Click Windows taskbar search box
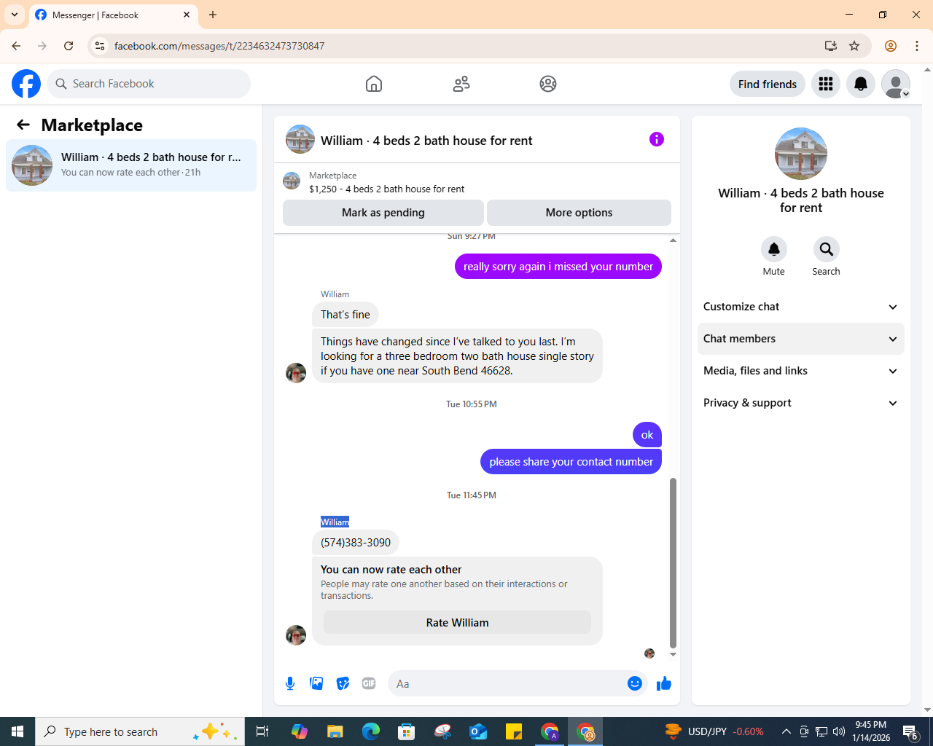Image resolution: width=933 pixels, height=746 pixels. 138,731
